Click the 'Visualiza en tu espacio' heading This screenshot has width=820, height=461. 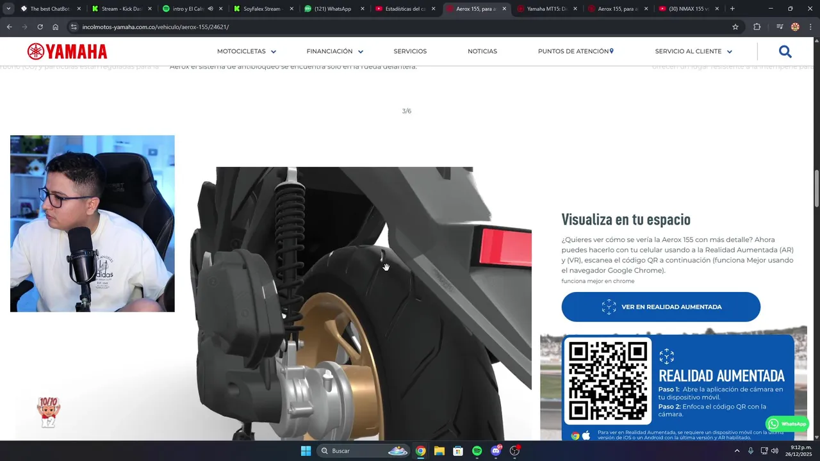(626, 219)
